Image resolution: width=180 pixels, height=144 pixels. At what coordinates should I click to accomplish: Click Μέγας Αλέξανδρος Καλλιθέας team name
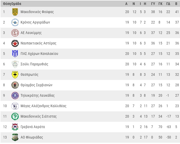[x=43, y=106]
